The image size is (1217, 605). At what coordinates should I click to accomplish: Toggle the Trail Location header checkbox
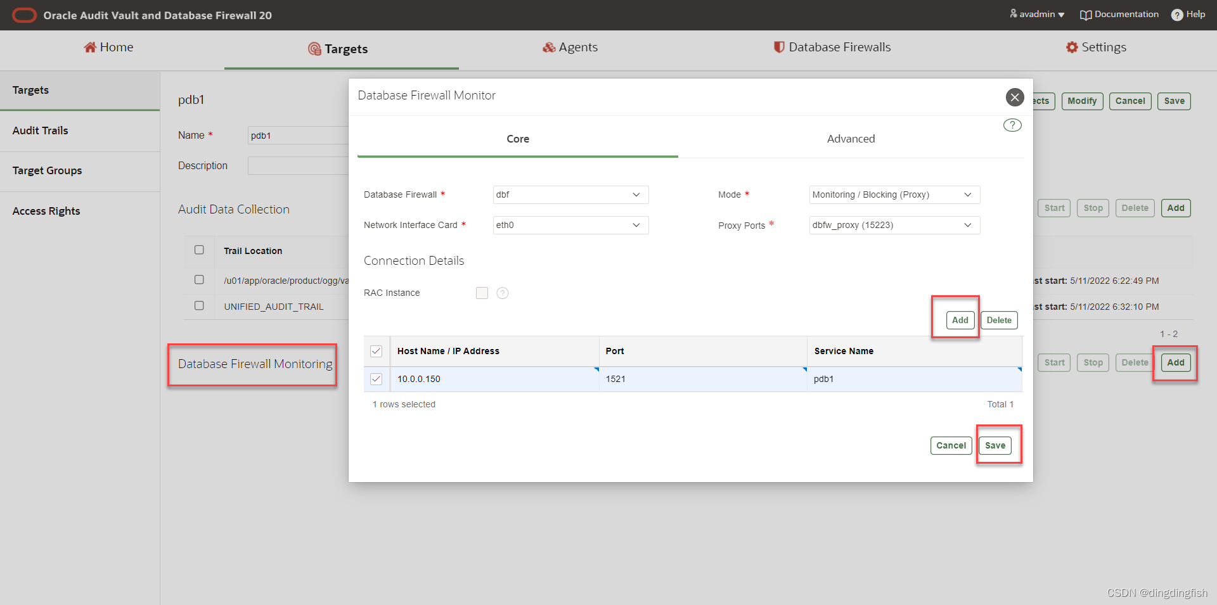point(199,250)
